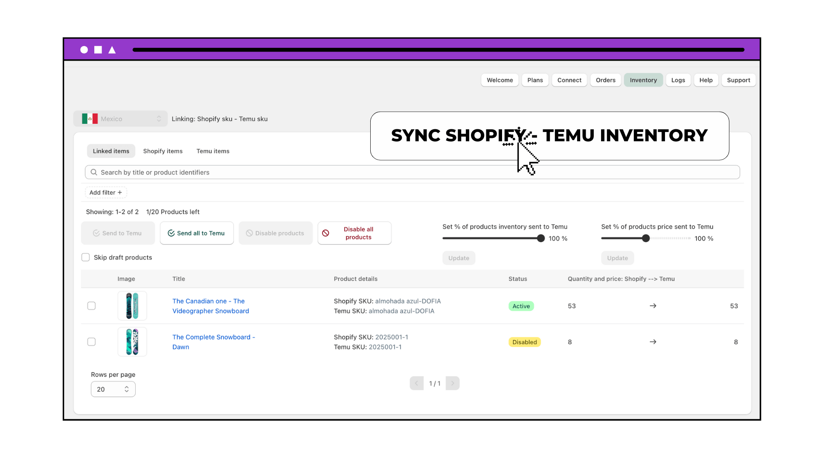
Task: Click the Image column header
Action: pyautogui.click(x=126, y=279)
